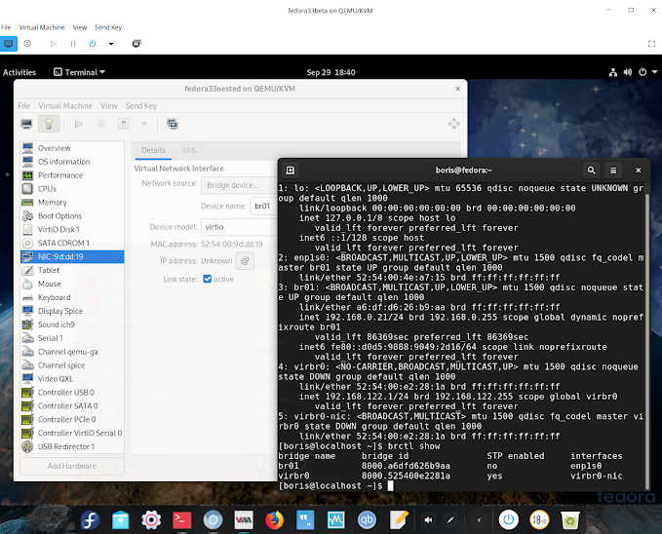
Task: Open the outer File menu
Action: [6, 27]
